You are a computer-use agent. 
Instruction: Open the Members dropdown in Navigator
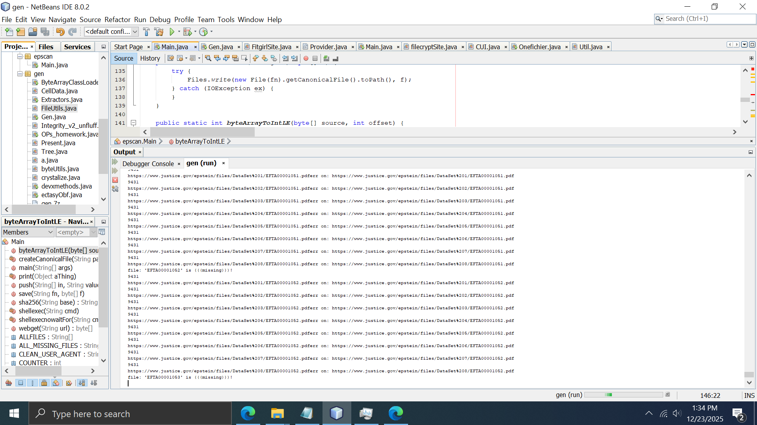28,232
